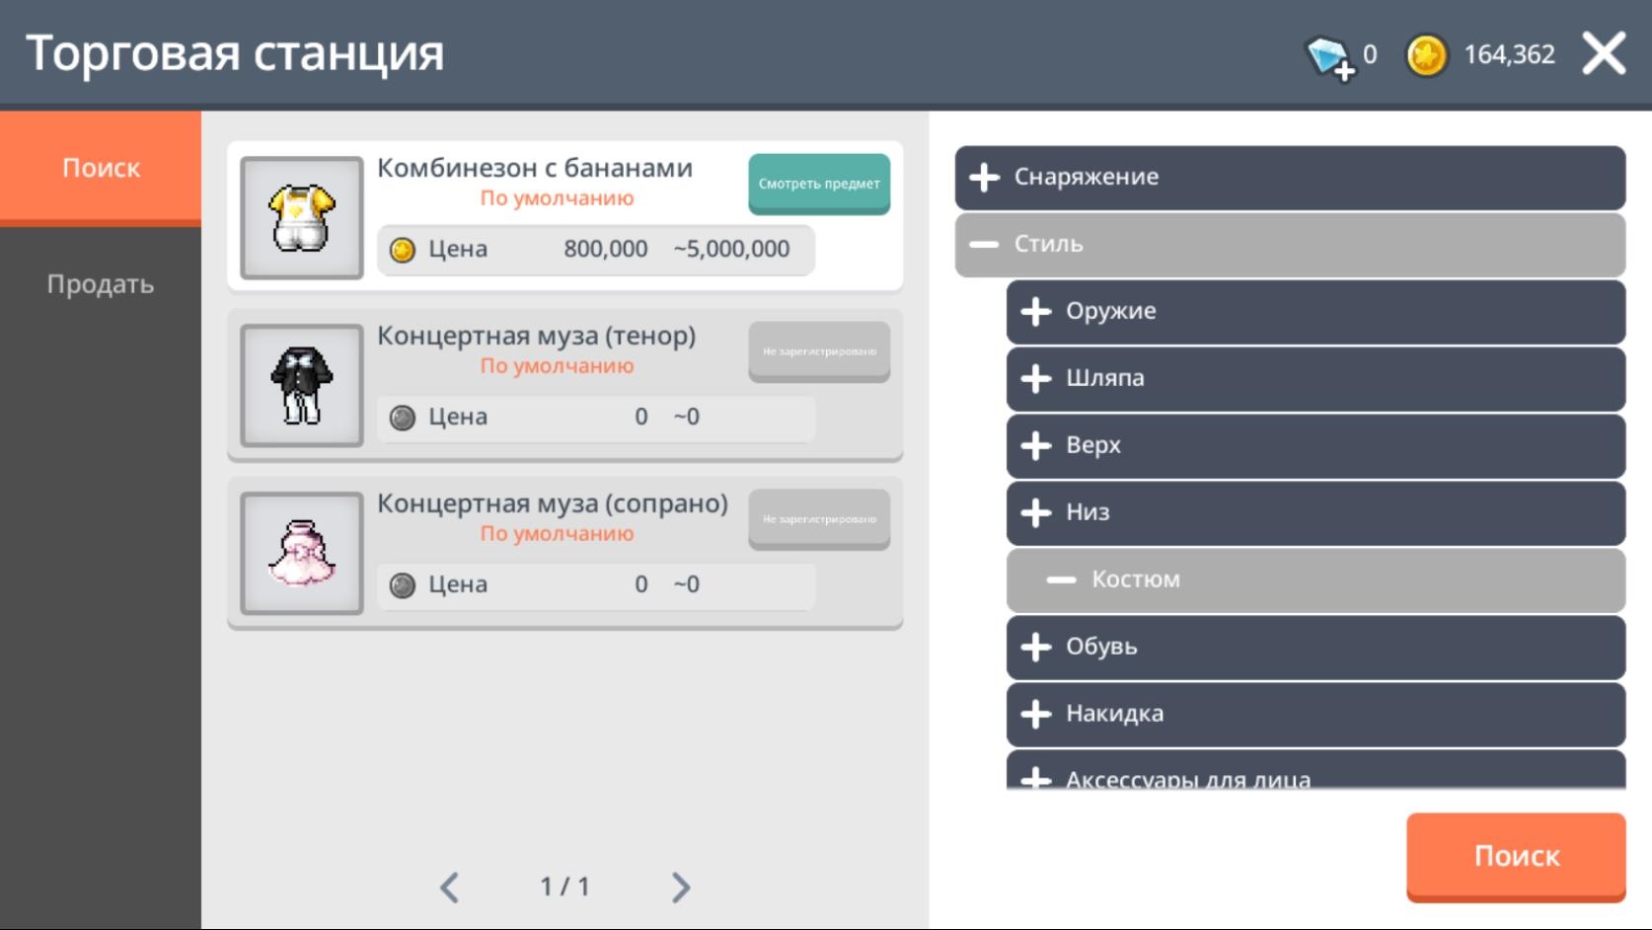1652x930 pixels.
Task: Expand the Верх subcategory
Action: [x=1315, y=446]
